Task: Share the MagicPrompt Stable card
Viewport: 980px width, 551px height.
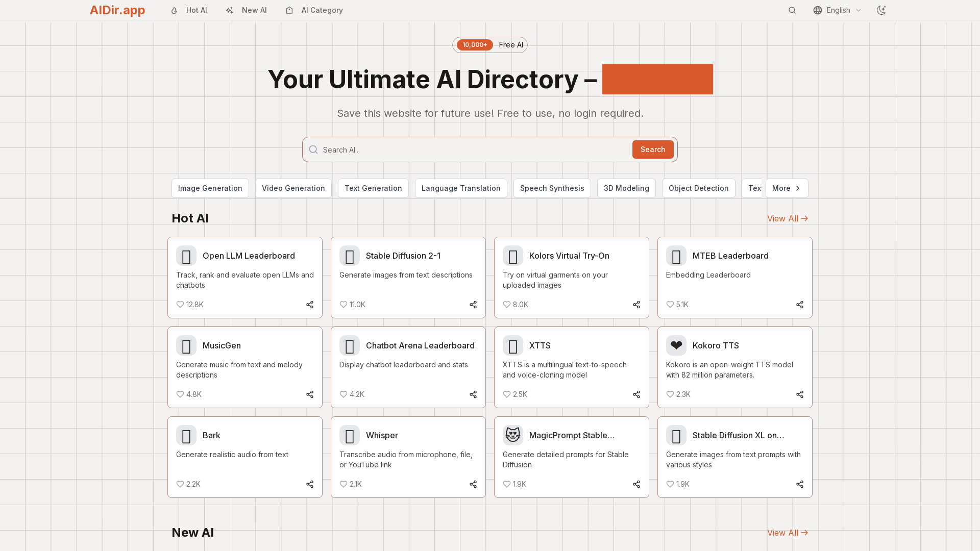Action: point(636,484)
